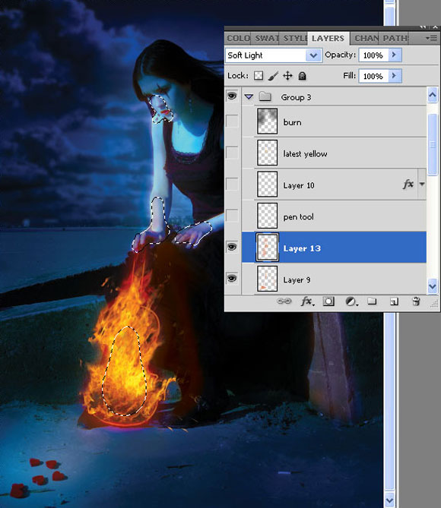
Task: Click the link layers icon
Action: (x=284, y=301)
